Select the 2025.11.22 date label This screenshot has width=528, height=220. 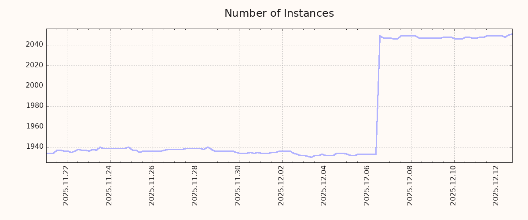pos(66,186)
